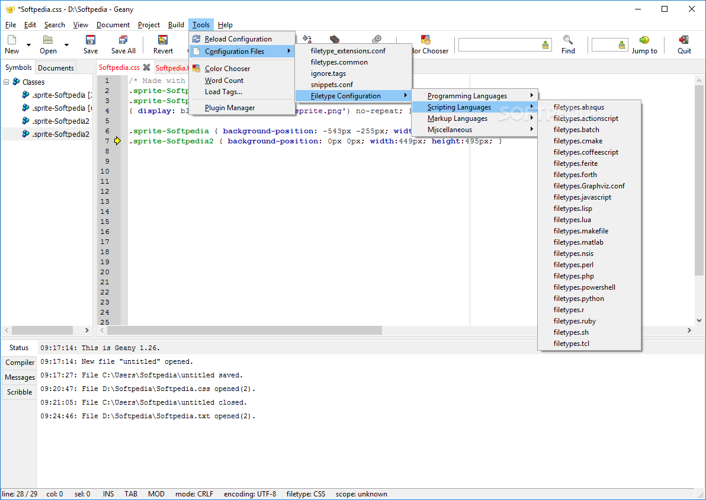Open Plugin Manager from Tools menu
Screen dimensions: 706x500
(x=230, y=108)
